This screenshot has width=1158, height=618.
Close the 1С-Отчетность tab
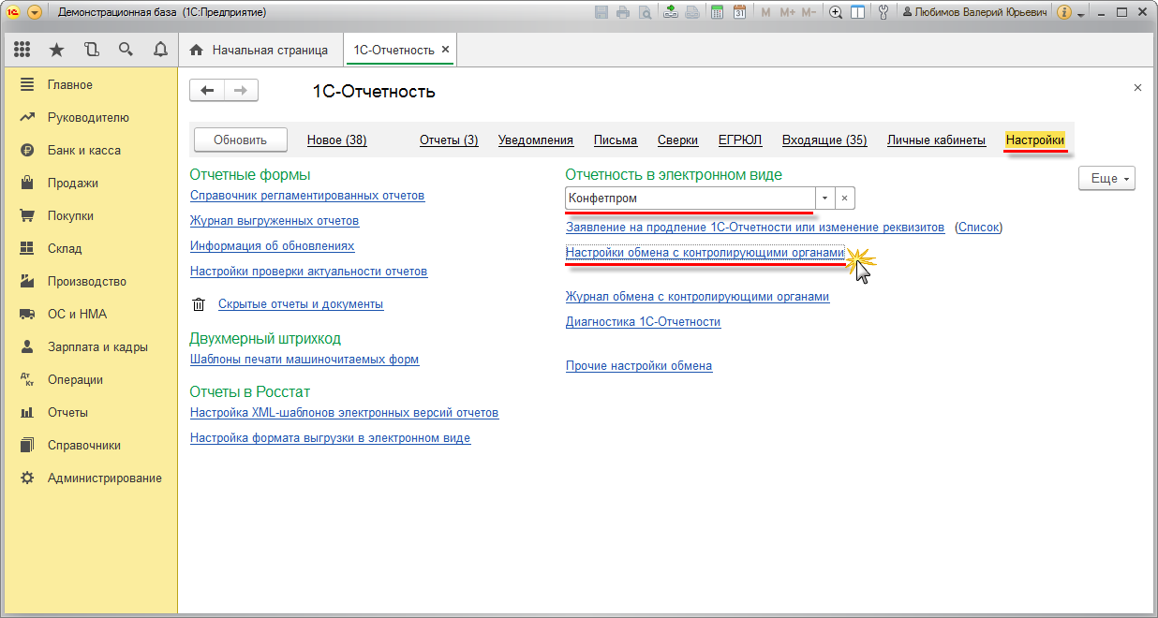445,50
